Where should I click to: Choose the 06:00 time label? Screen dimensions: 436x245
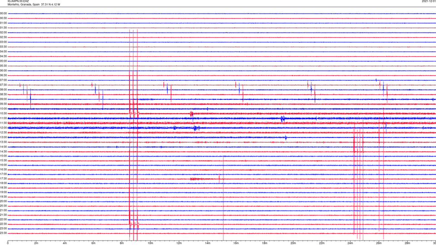[x=3, y=71]
